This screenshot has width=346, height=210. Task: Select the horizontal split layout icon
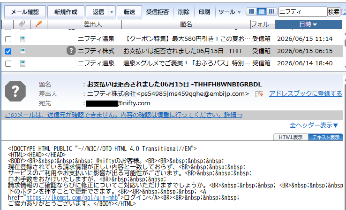pos(262,11)
